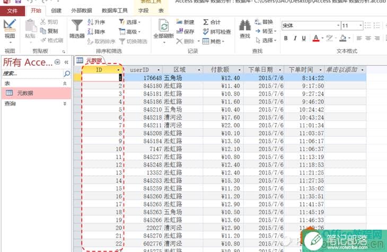
Task: Click the 粘贴 (Paste) clipboard icon
Action: tap(31, 25)
